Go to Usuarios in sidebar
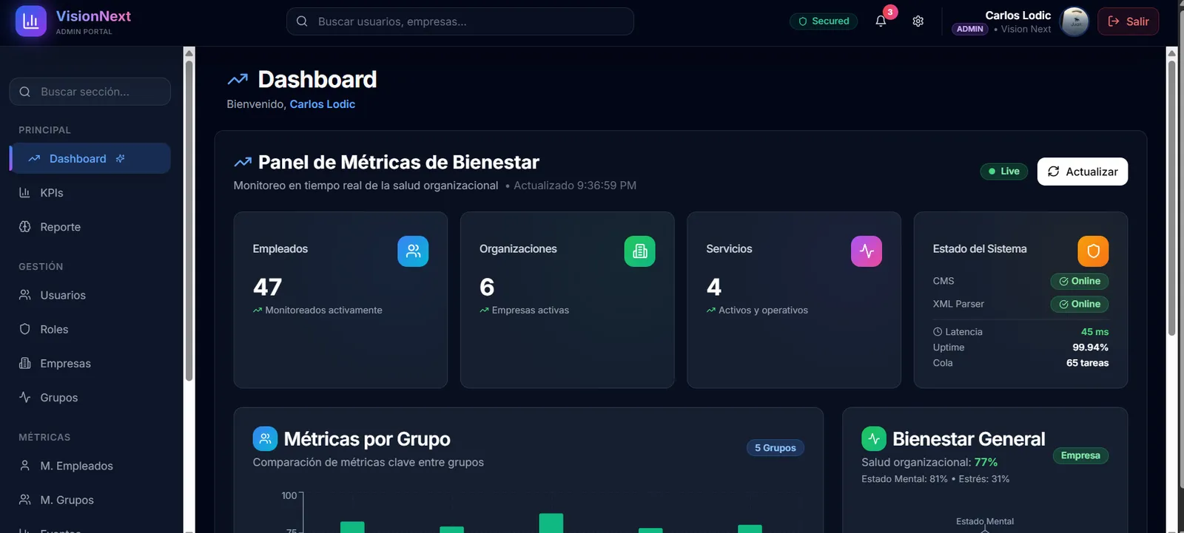1184x533 pixels. 90,295
